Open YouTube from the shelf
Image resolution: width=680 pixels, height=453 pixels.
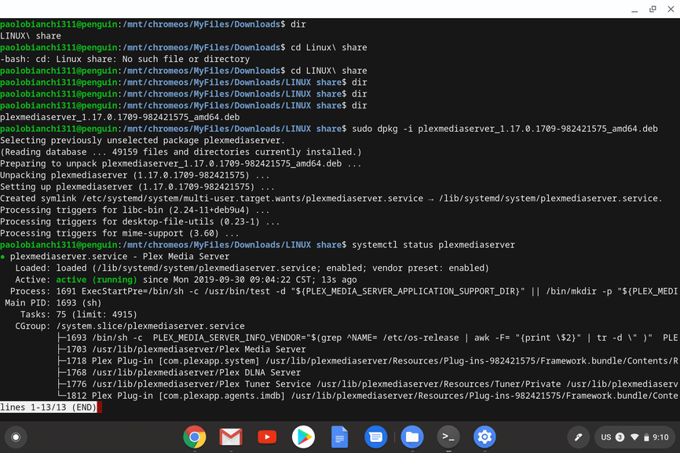[267, 437]
